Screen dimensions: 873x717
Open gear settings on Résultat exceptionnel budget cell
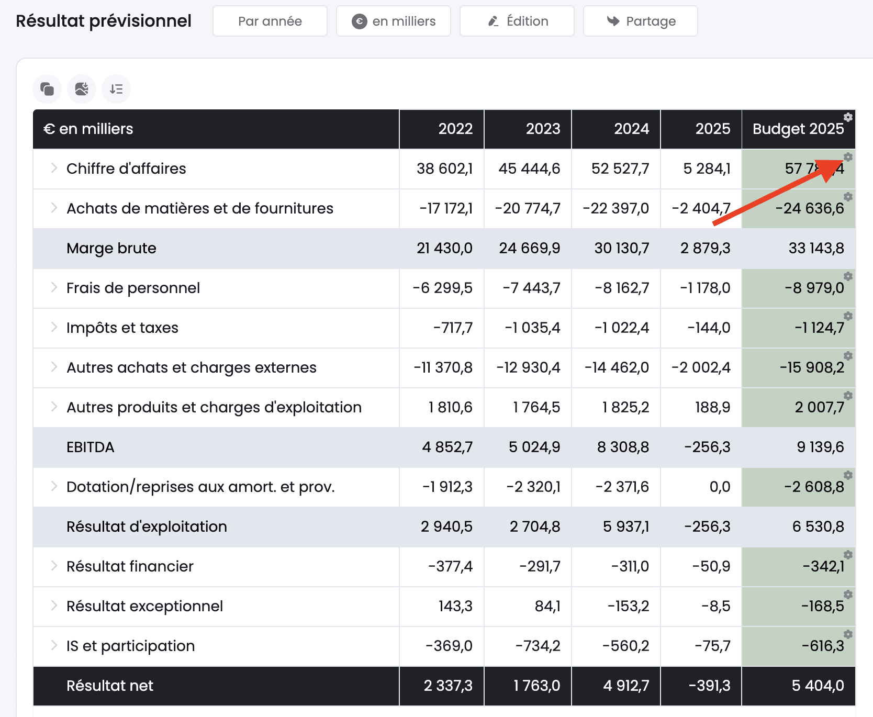848,595
